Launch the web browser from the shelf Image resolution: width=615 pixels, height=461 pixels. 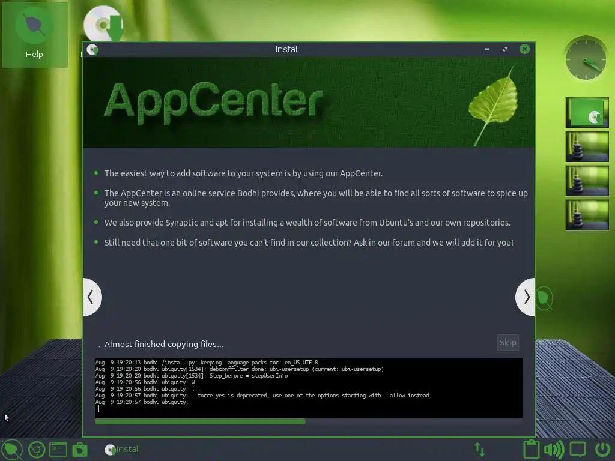(x=37, y=450)
